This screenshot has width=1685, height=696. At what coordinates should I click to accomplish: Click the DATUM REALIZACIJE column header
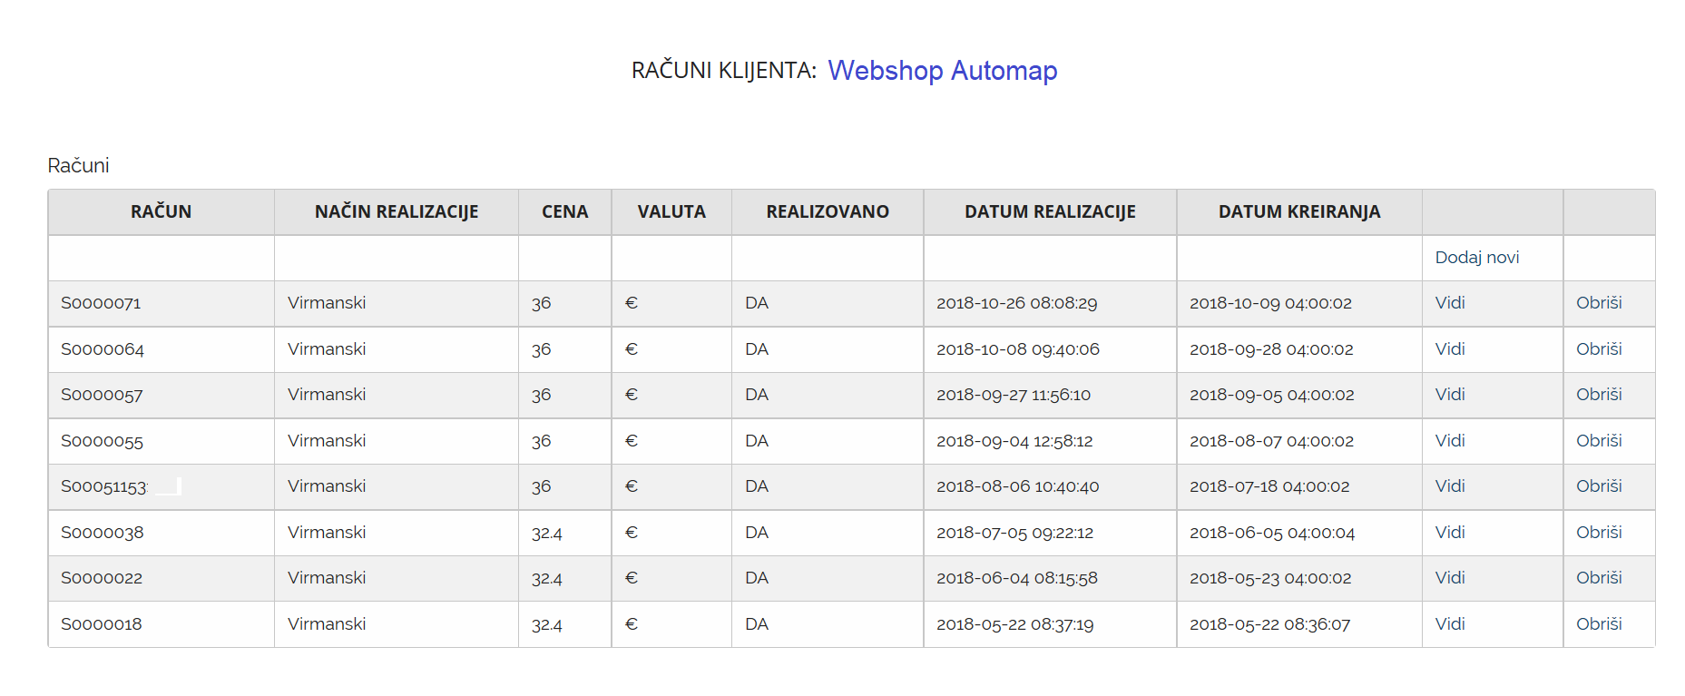(x=1050, y=212)
